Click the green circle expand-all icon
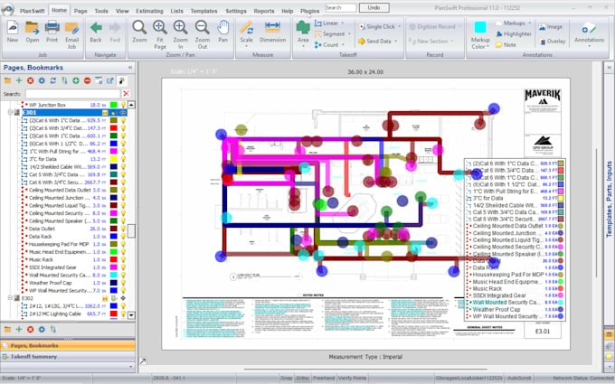615x384 pixels. click(76, 80)
